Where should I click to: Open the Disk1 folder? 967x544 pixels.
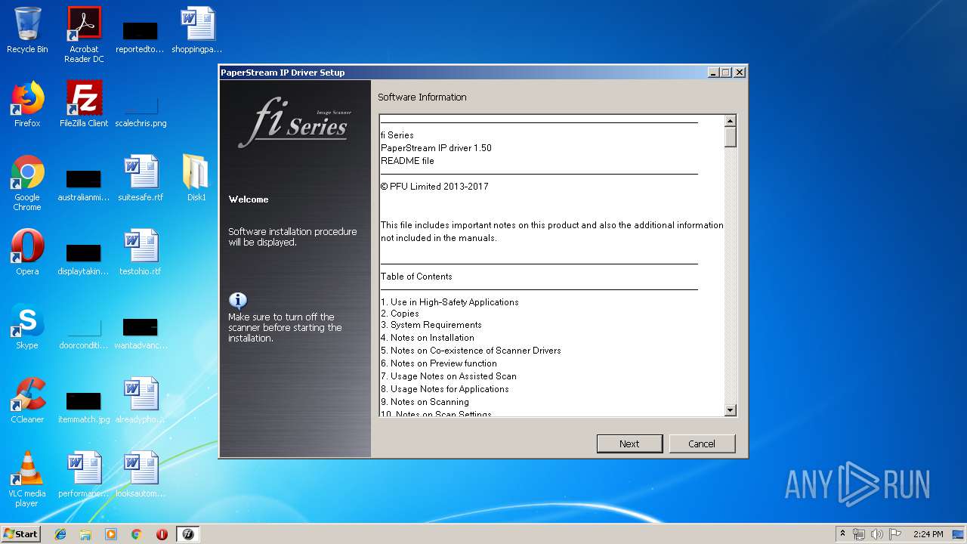(x=196, y=178)
